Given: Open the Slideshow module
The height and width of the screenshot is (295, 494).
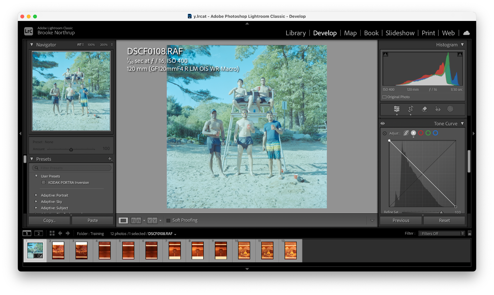Looking at the screenshot, I should tap(400, 33).
